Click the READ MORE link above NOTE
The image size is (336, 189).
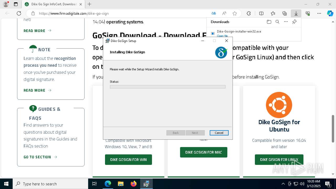coord(37,31)
